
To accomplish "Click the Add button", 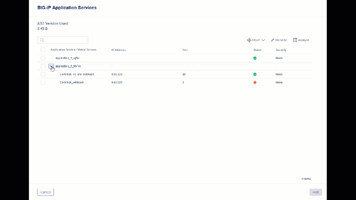I will click(315, 192).
